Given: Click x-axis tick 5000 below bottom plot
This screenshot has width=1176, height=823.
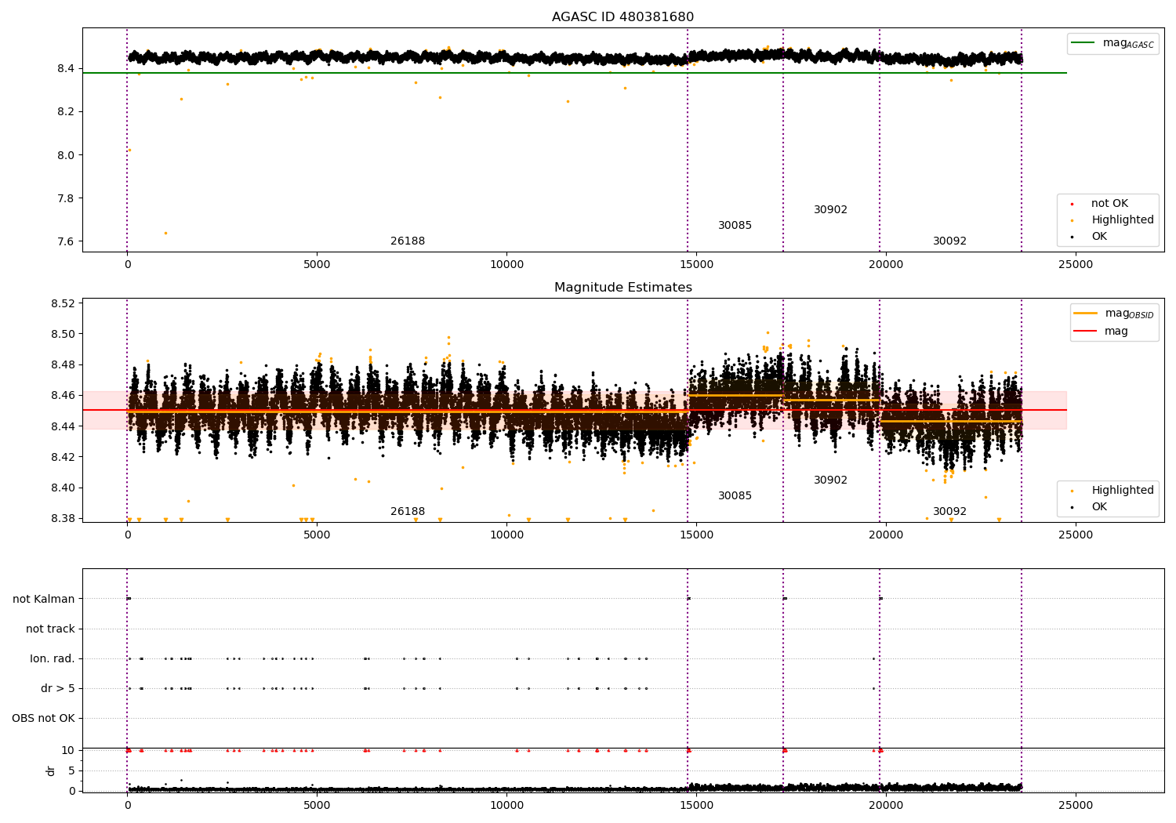Looking at the screenshot, I should tap(317, 806).
